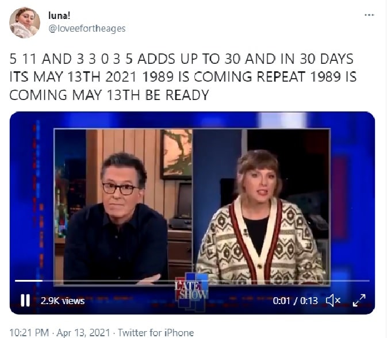This screenshot has width=391, height=338.
Task: Click the tweet text about May 13th
Action: coord(183,76)
